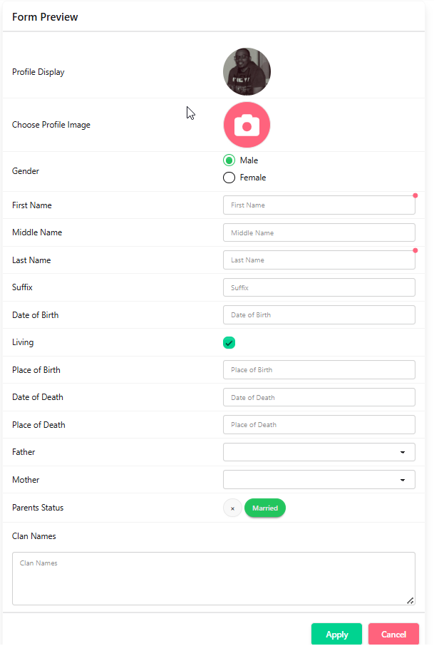Click the Cancel button
Image resolution: width=434 pixels, height=646 pixels.
(393, 634)
